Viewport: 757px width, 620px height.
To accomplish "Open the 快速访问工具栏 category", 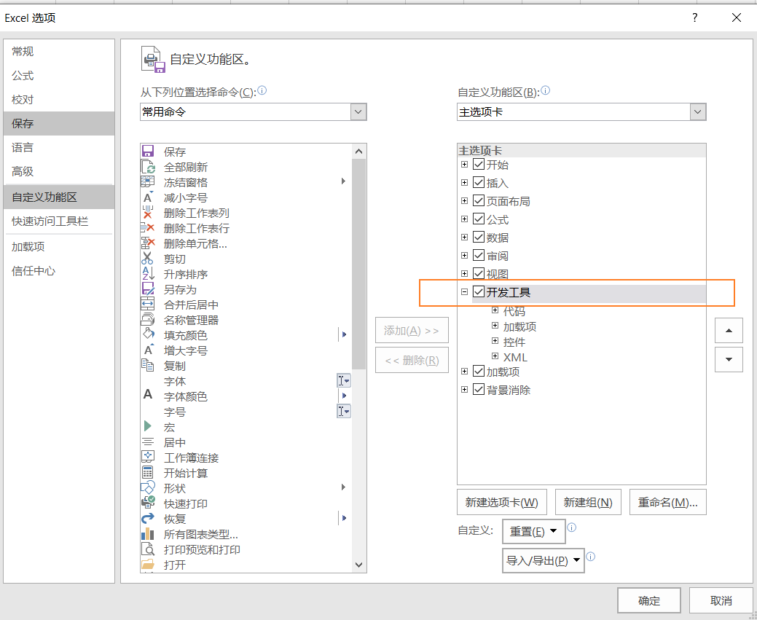I will (x=59, y=221).
